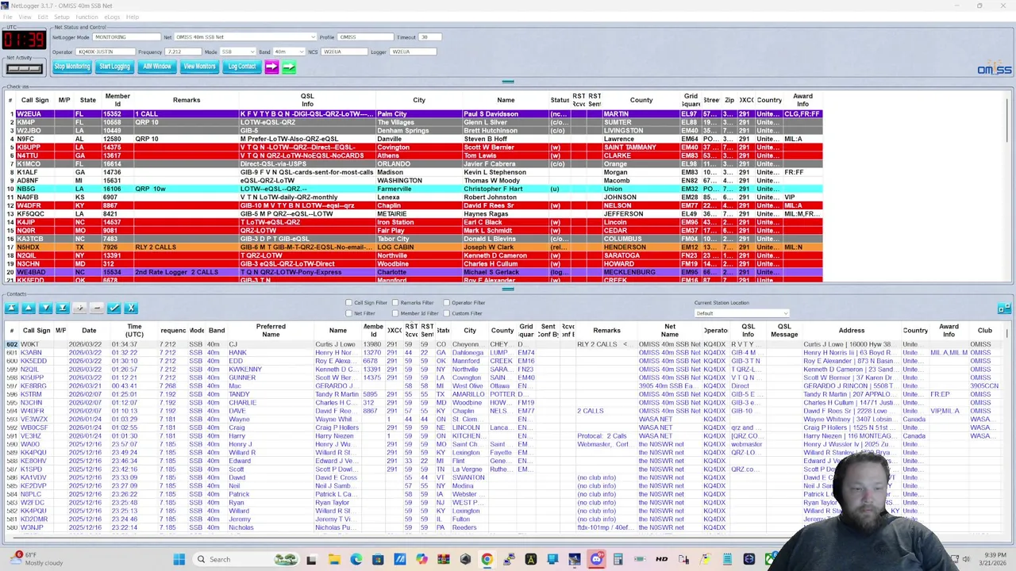The image size is (1016, 571).
Task: Enable the Member Id Filter checkbox
Action: (395, 313)
